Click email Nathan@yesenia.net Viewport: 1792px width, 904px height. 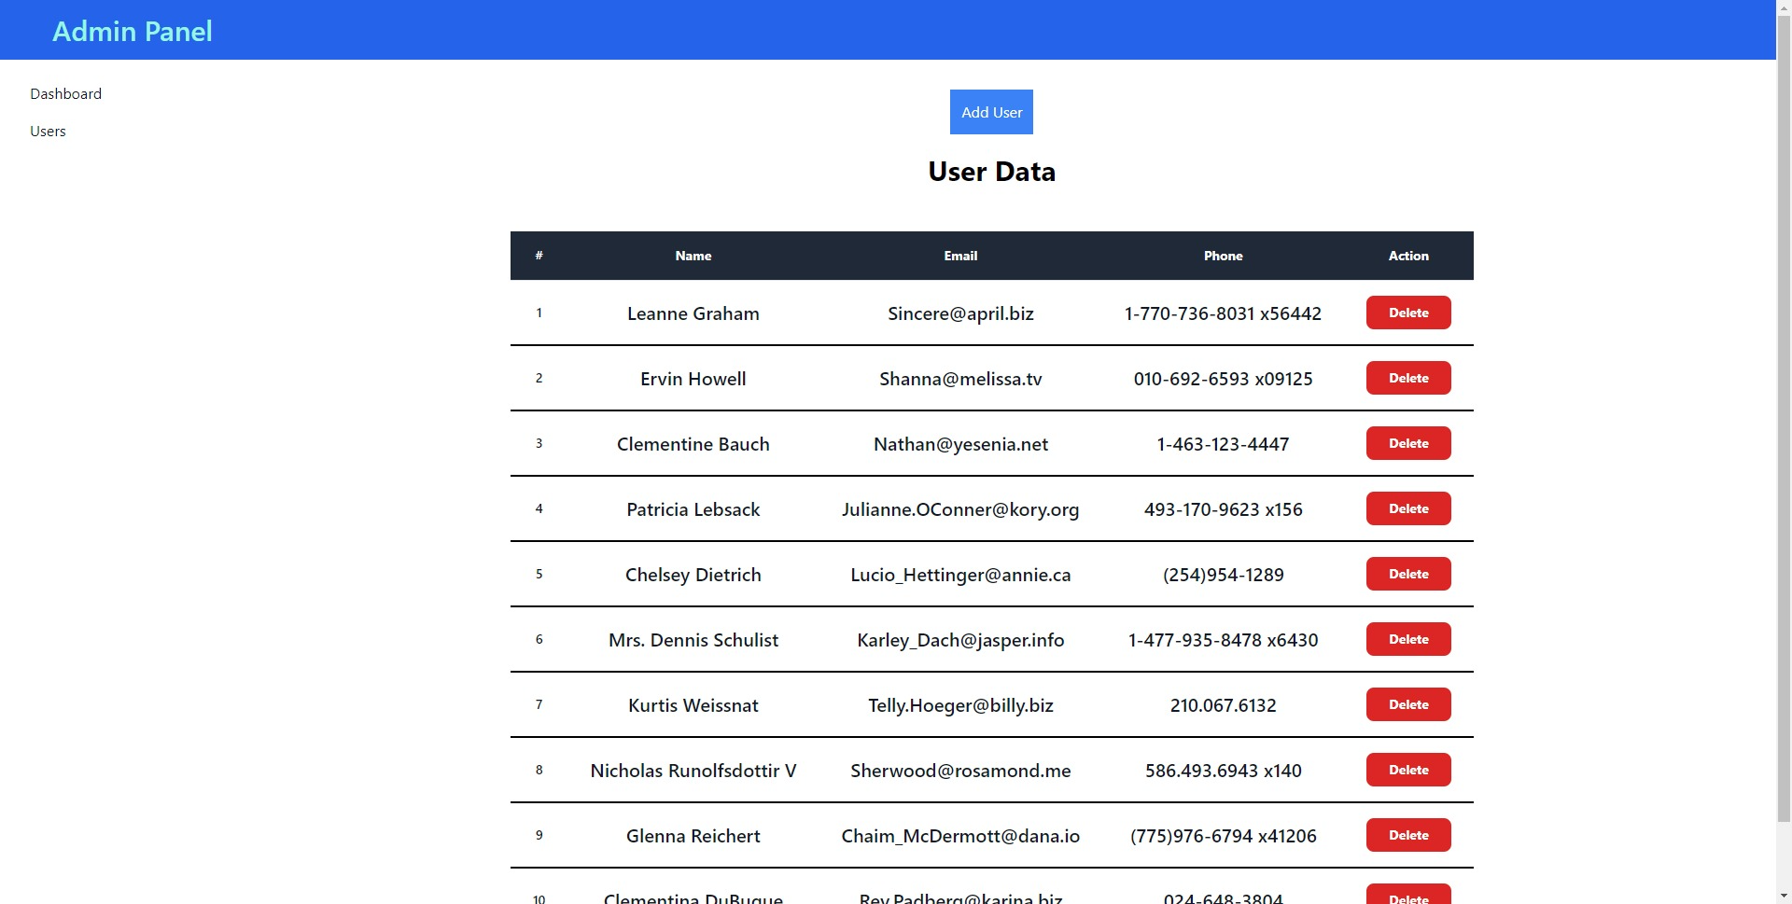pos(960,444)
